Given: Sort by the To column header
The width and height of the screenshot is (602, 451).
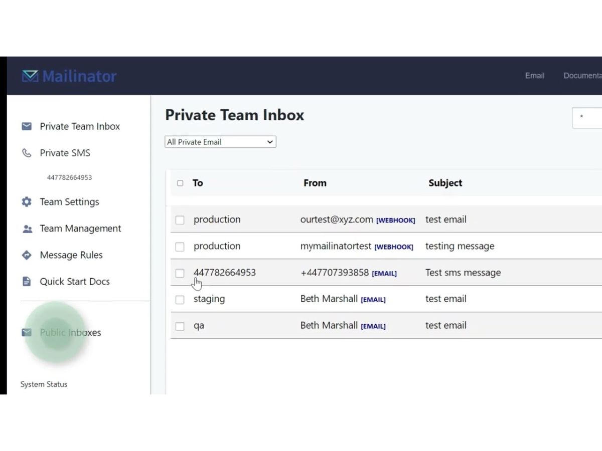Looking at the screenshot, I should 198,183.
